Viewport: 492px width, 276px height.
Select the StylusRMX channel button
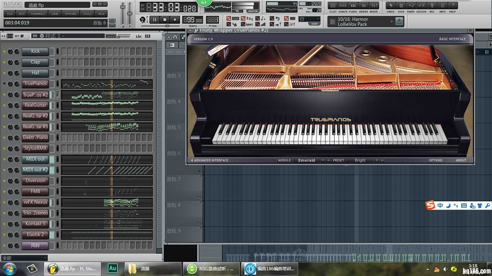click(35, 148)
